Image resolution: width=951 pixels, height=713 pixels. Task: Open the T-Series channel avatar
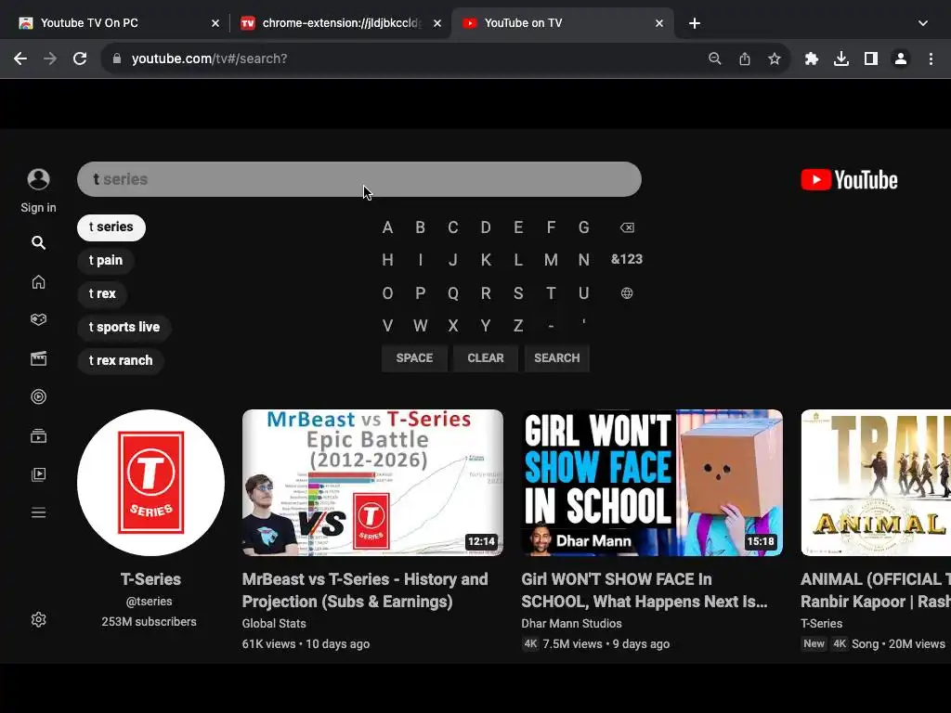150,483
